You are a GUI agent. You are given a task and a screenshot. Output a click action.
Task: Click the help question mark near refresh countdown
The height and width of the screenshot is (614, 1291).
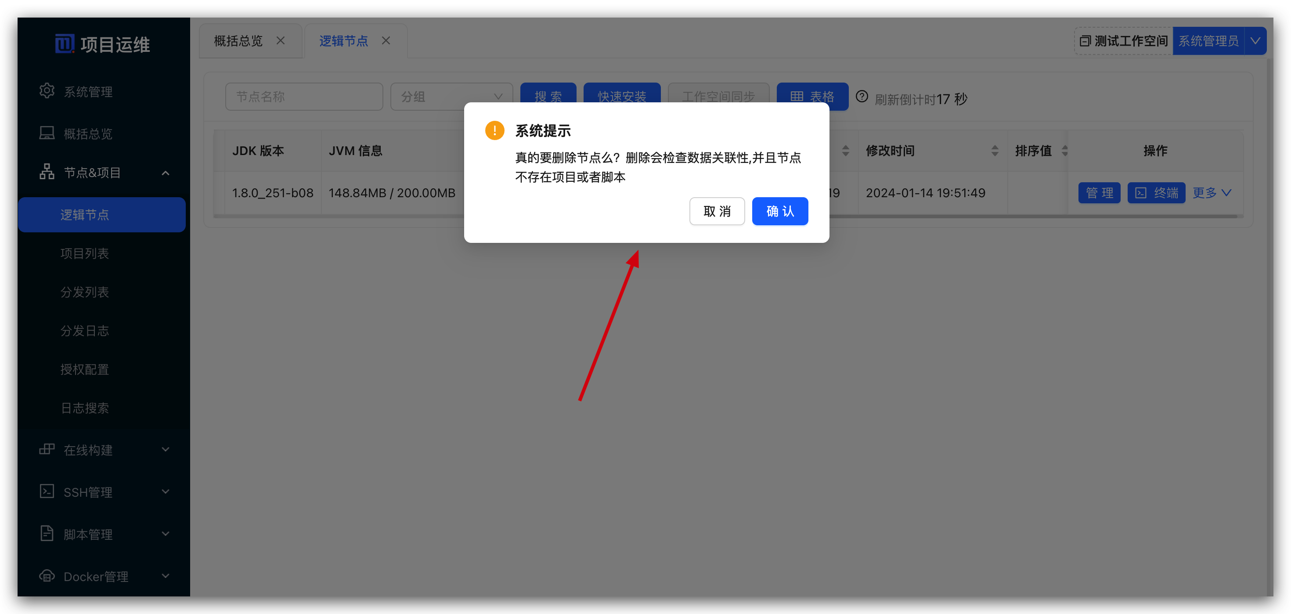862,97
